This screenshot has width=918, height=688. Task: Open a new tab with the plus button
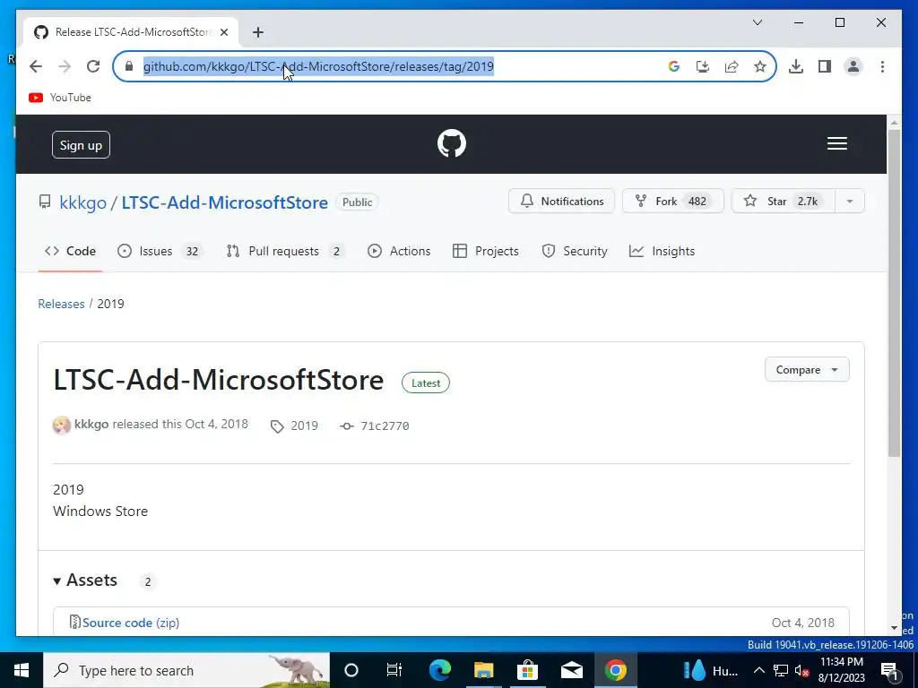coord(258,32)
